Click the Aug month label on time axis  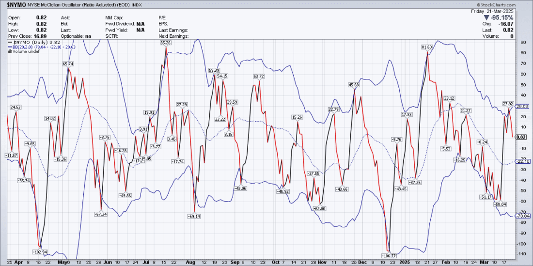click(190, 262)
